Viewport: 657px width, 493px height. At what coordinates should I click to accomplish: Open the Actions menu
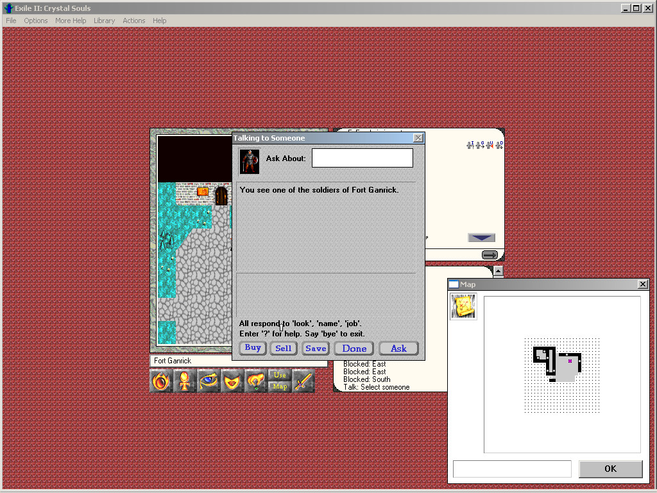click(x=133, y=21)
